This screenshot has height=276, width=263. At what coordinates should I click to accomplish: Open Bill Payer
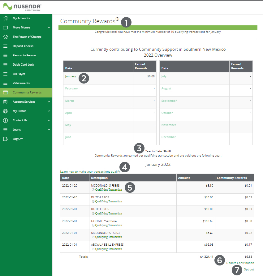[19, 74]
